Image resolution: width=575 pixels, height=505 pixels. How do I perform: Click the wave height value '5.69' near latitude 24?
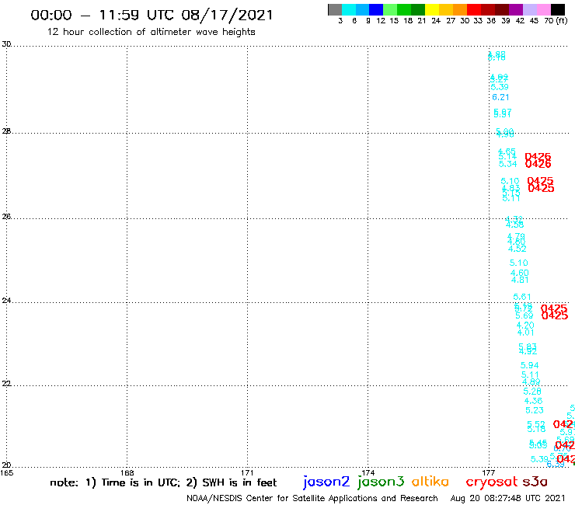pos(524,315)
